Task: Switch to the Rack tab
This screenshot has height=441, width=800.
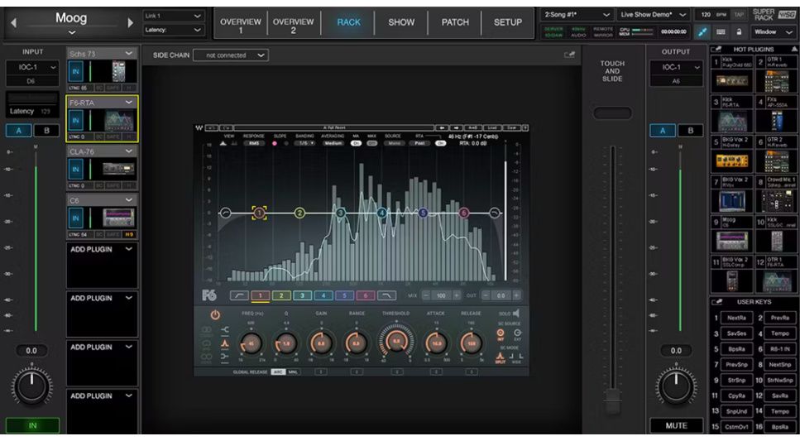Action: tap(348, 23)
